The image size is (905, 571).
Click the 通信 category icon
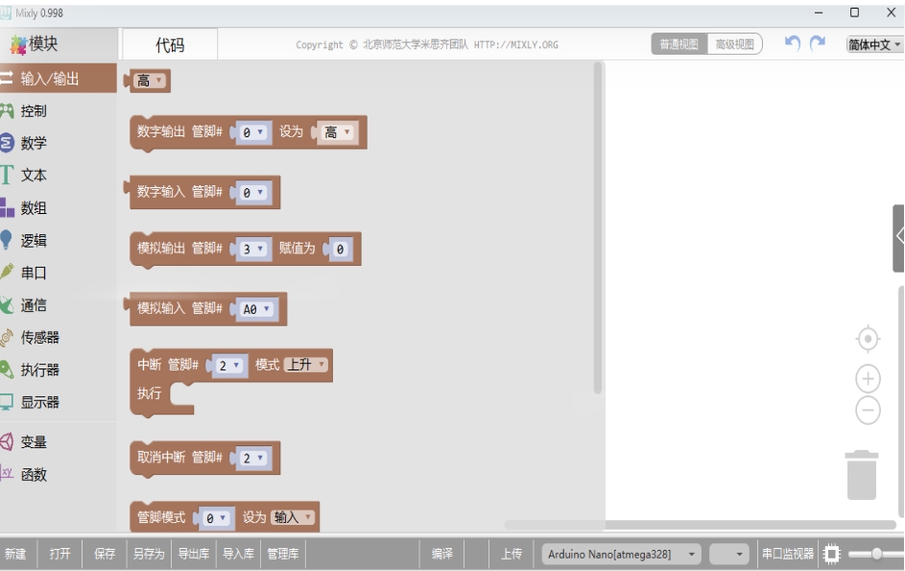point(7,305)
